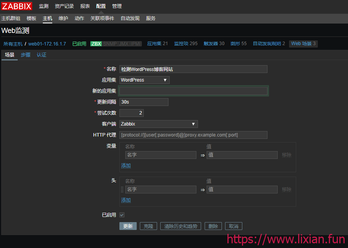
Task: Click the 名称 scenario name field
Action: [x=193, y=69]
